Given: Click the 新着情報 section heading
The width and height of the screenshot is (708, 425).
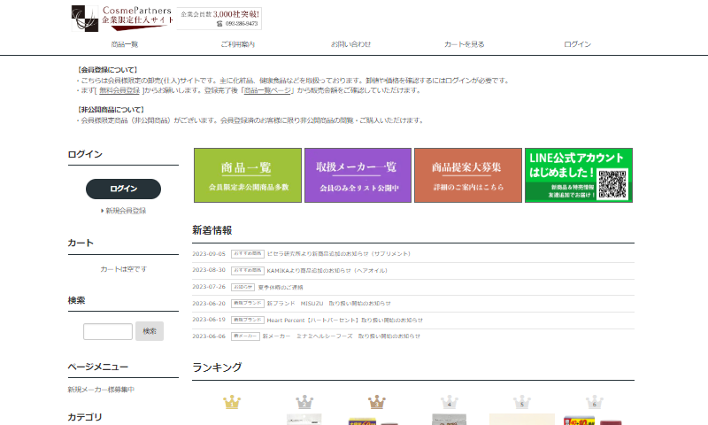Looking at the screenshot, I should [212, 230].
